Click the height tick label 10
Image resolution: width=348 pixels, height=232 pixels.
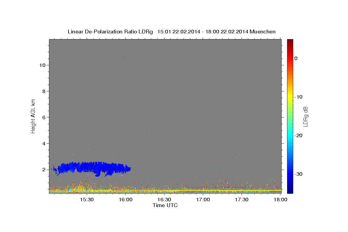tap(42, 65)
